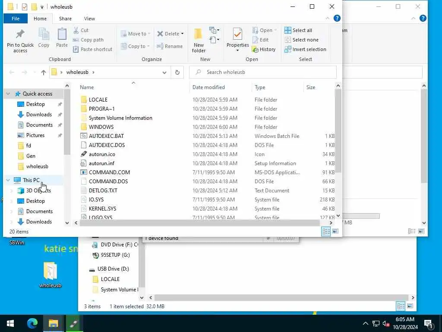This screenshot has height=332, width=442.
Task: Select the COMMAND.COM file
Action: [x=109, y=172]
